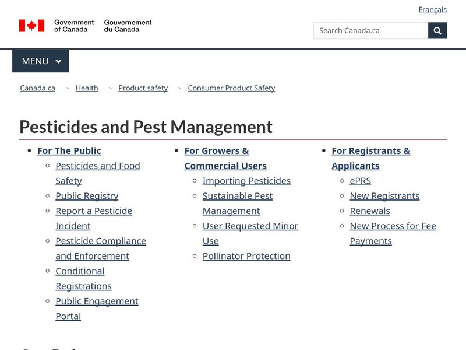Image resolution: width=466 pixels, height=350 pixels.
Task: Go to Pollinator Protection link
Action: coord(246,256)
